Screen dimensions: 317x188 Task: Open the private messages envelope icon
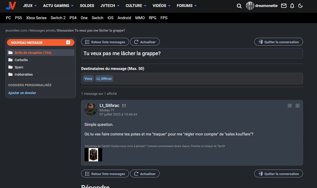point(284,6)
